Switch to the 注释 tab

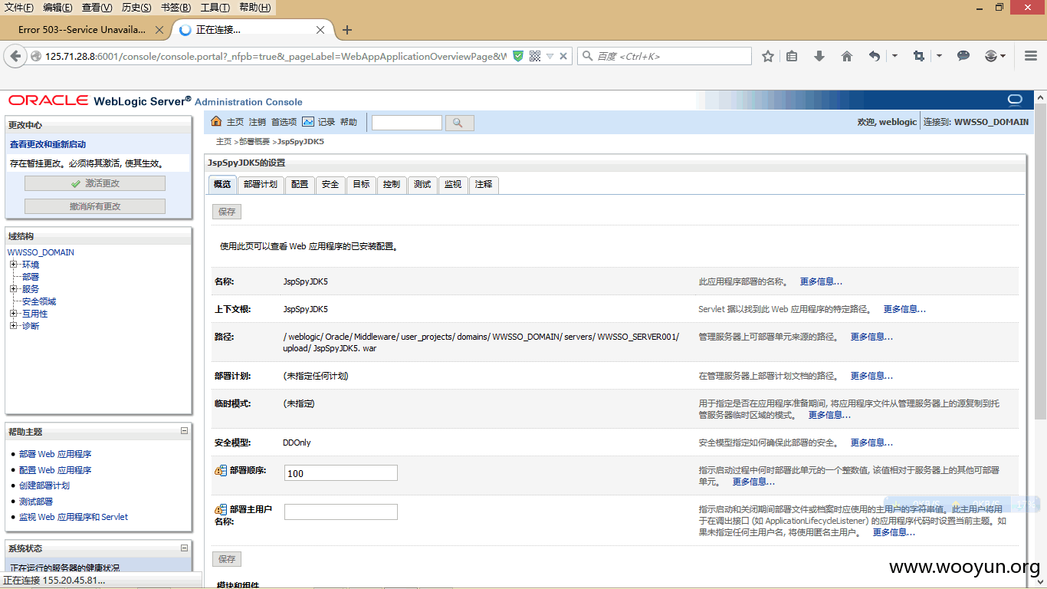(x=484, y=185)
